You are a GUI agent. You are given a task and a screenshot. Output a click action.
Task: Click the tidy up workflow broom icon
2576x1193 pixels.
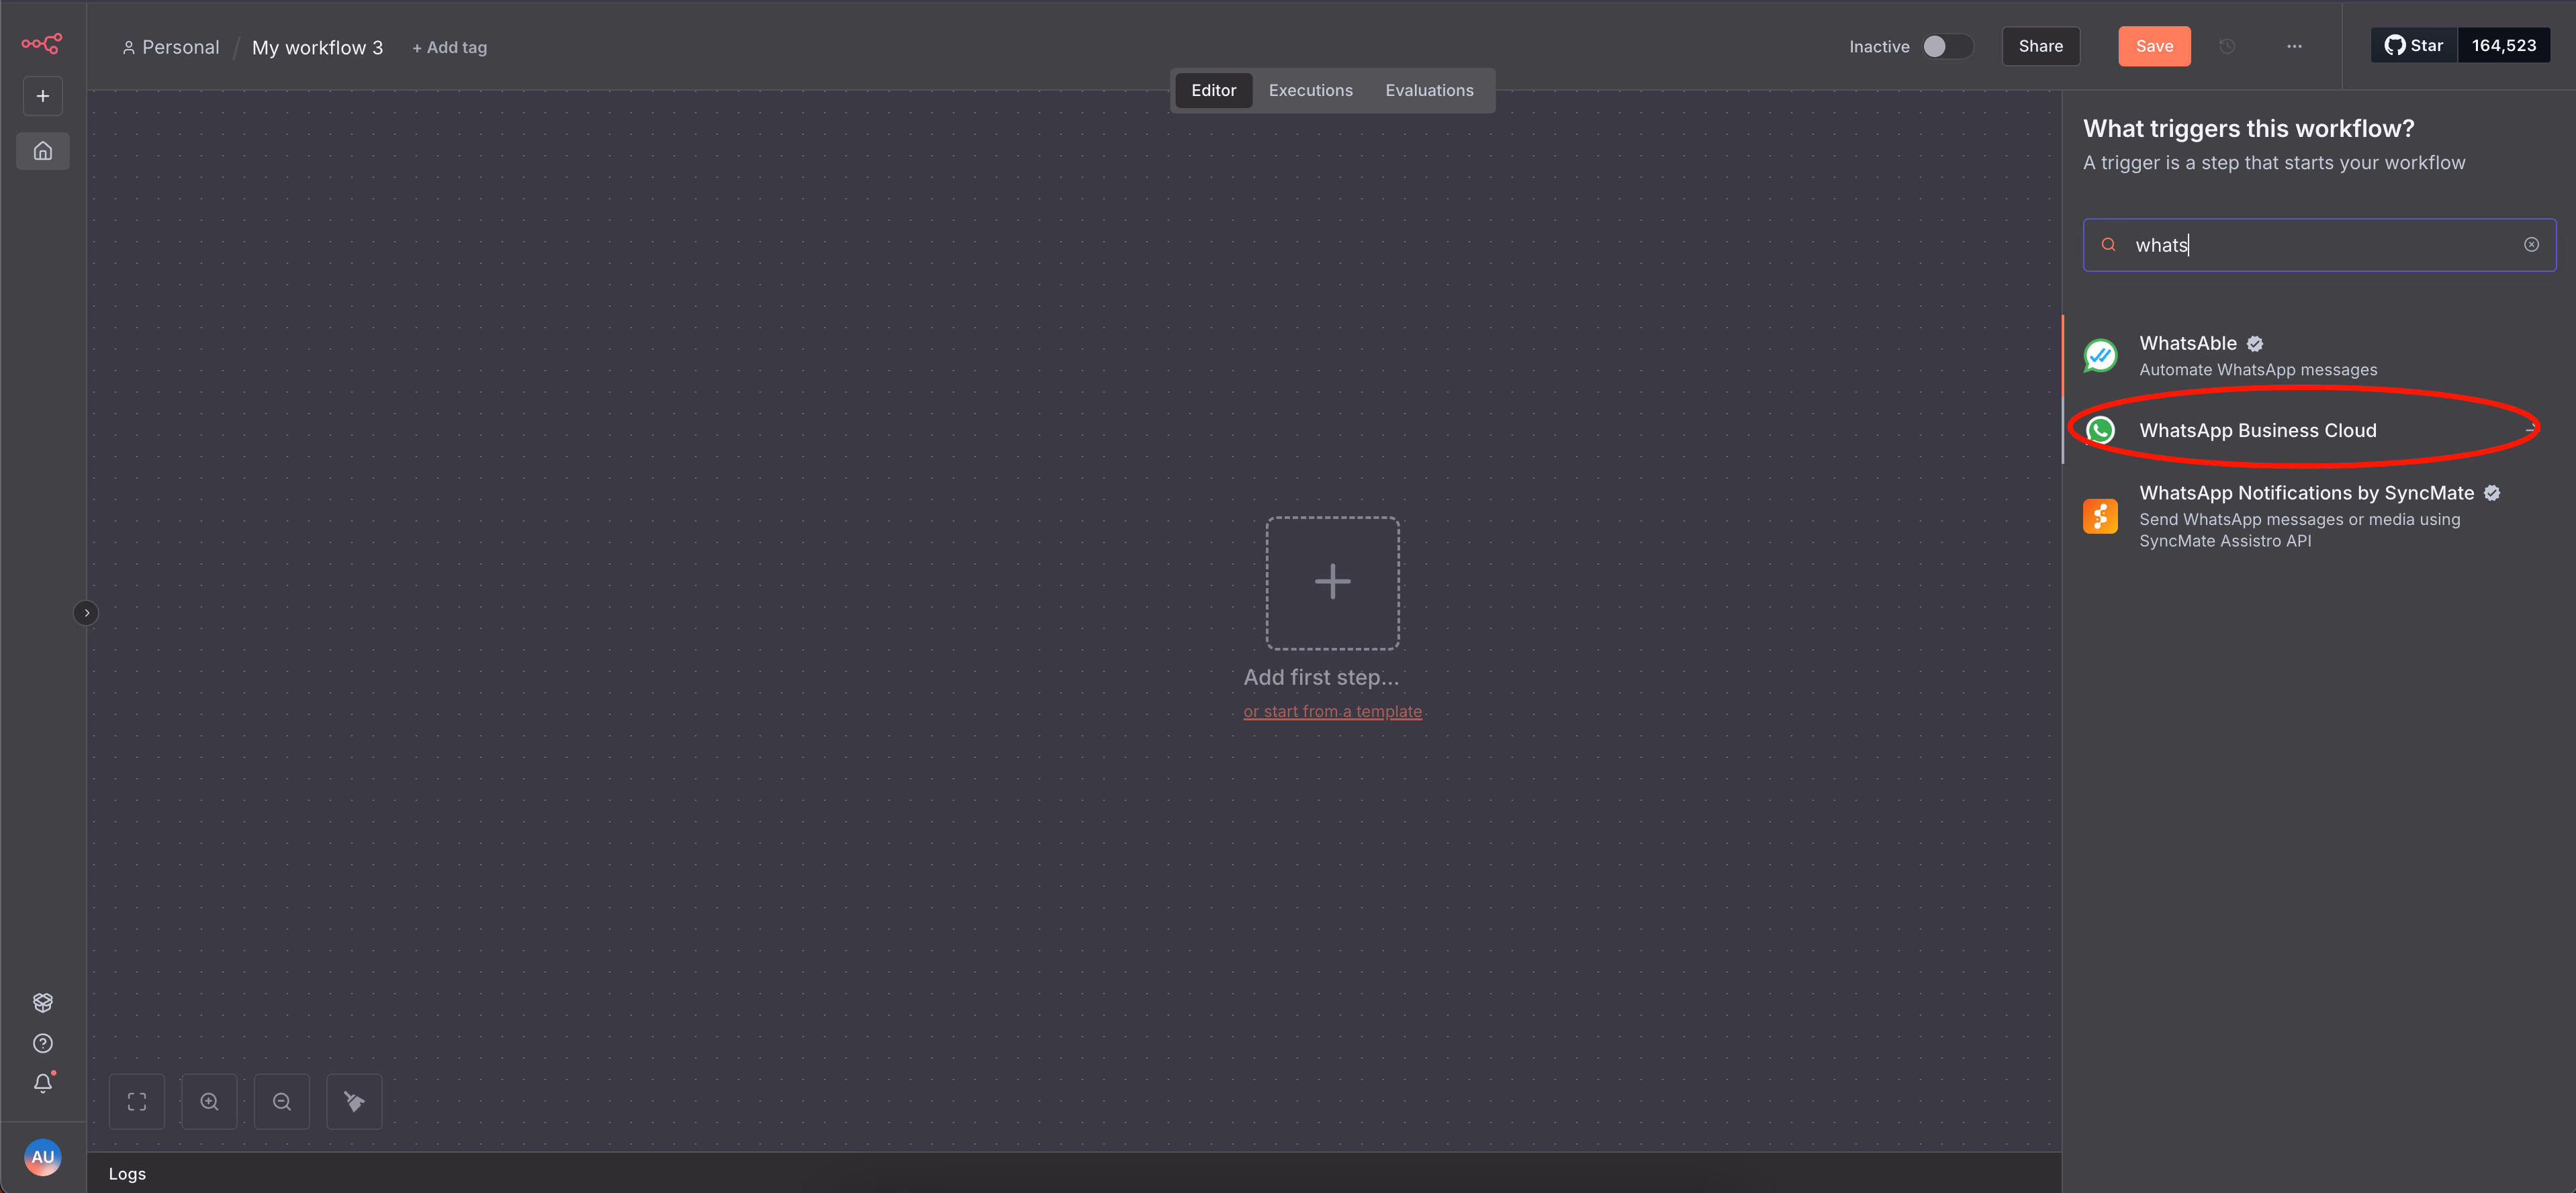pyautogui.click(x=354, y=1101)
